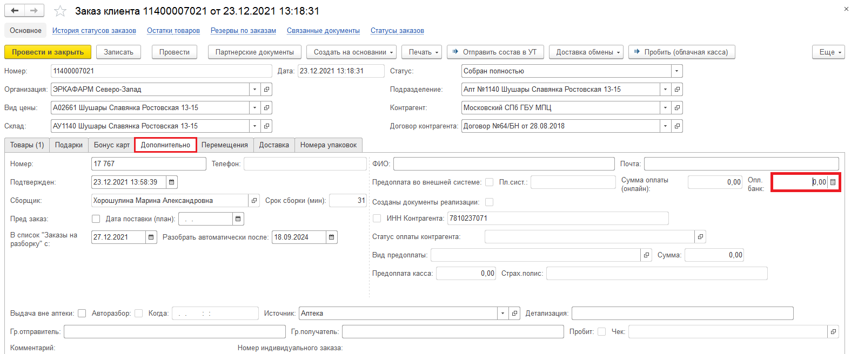
Task: Open the Товары (1) tab
Action: (x=27, y=145)
